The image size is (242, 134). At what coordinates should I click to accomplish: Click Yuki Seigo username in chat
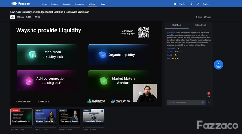click(171, 49)
